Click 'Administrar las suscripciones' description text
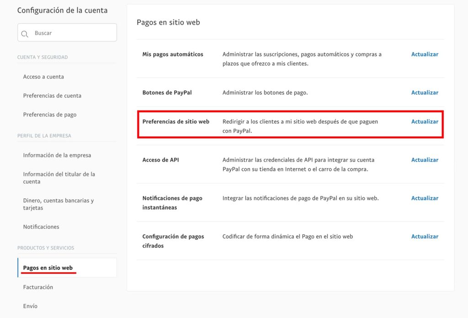Viewport: 468px width, 318px height. point(302,59)
